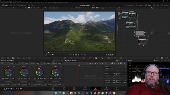170x95 pixels.
Task: Open the Workspace menu
Action: pyautogui.click(x=61, y=3)
